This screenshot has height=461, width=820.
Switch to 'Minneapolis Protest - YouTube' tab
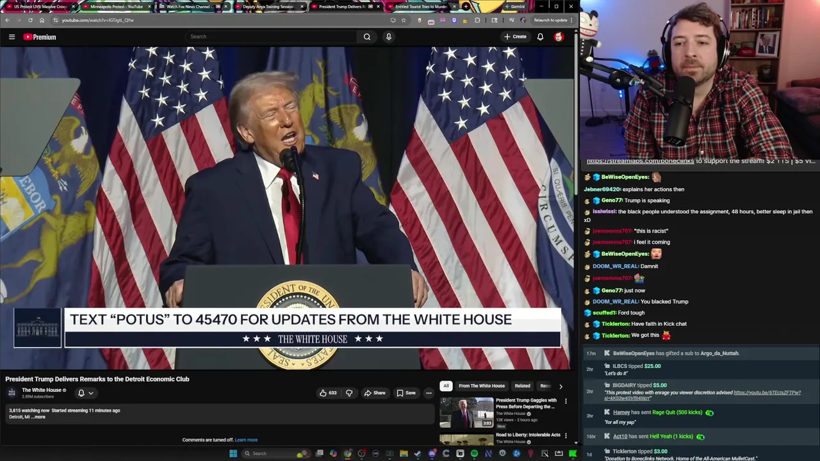click(117, 6)
